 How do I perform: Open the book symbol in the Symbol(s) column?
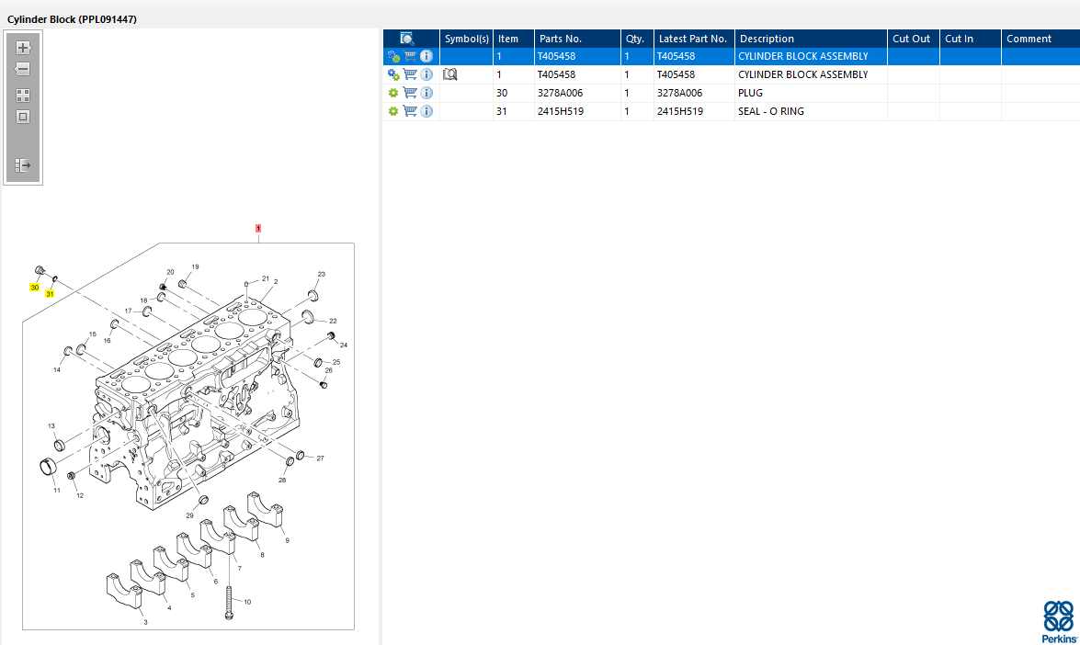(449, 74)
